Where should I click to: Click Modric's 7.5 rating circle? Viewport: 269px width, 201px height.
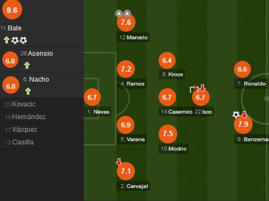point(168,134)
